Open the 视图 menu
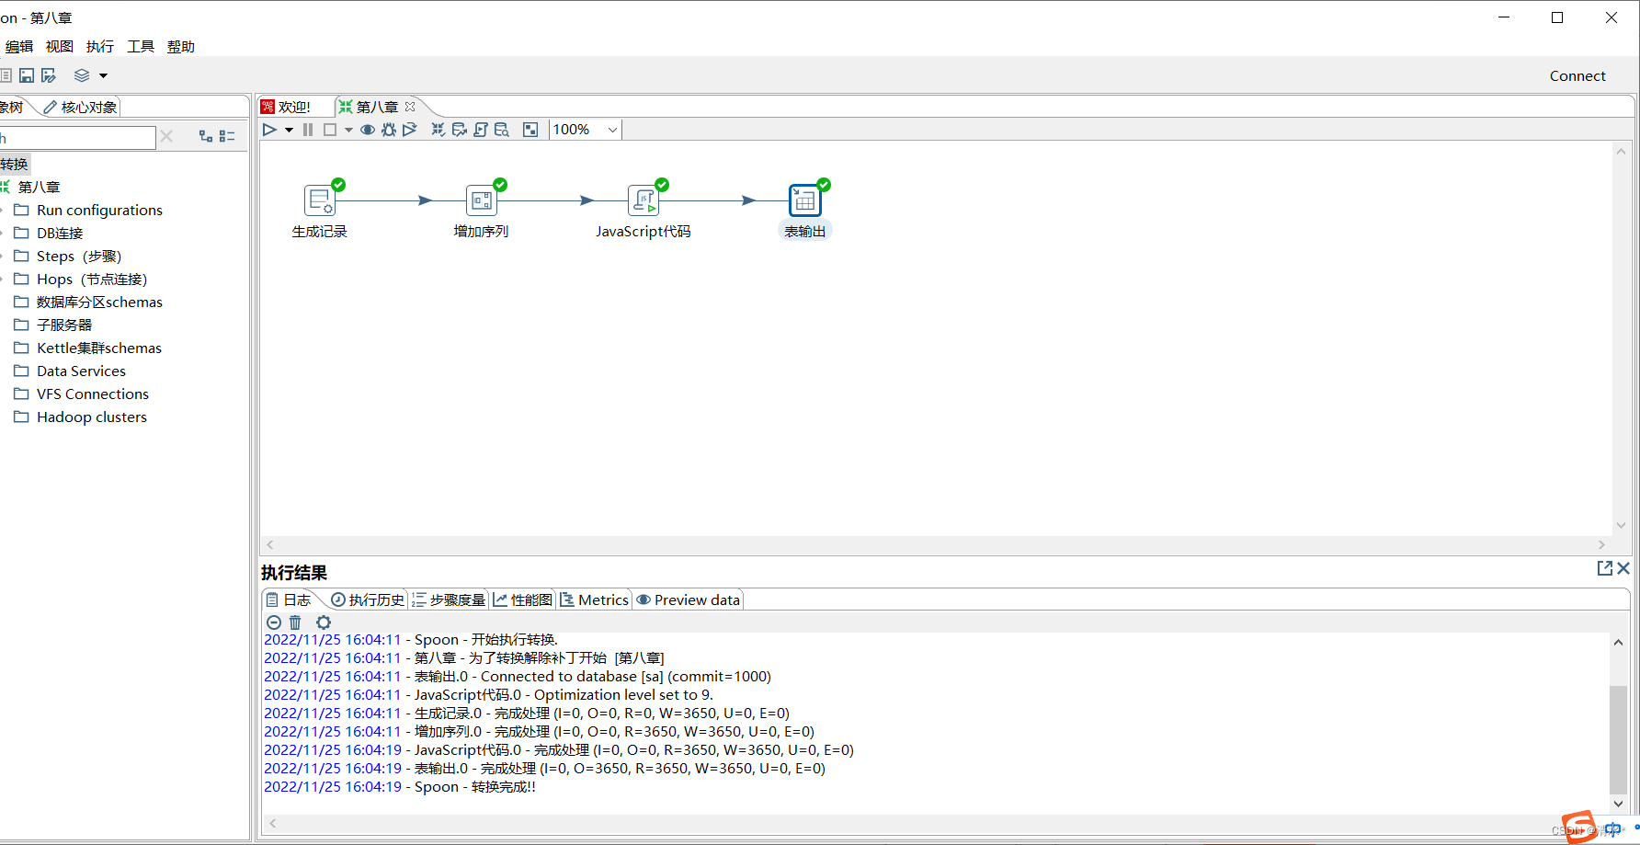The height and width of the screenshot is (845, 1640). point(60,47)
